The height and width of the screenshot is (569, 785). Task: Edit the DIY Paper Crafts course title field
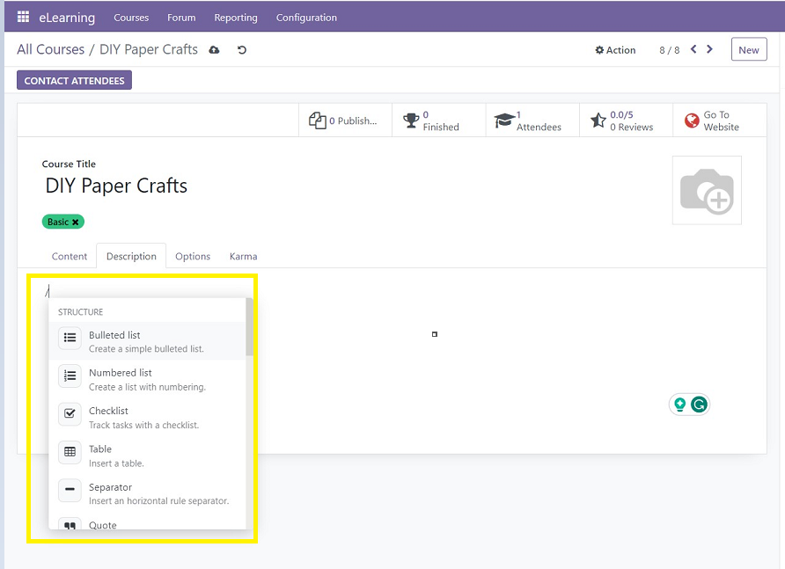pyautogui.click(x=116, y=186)
